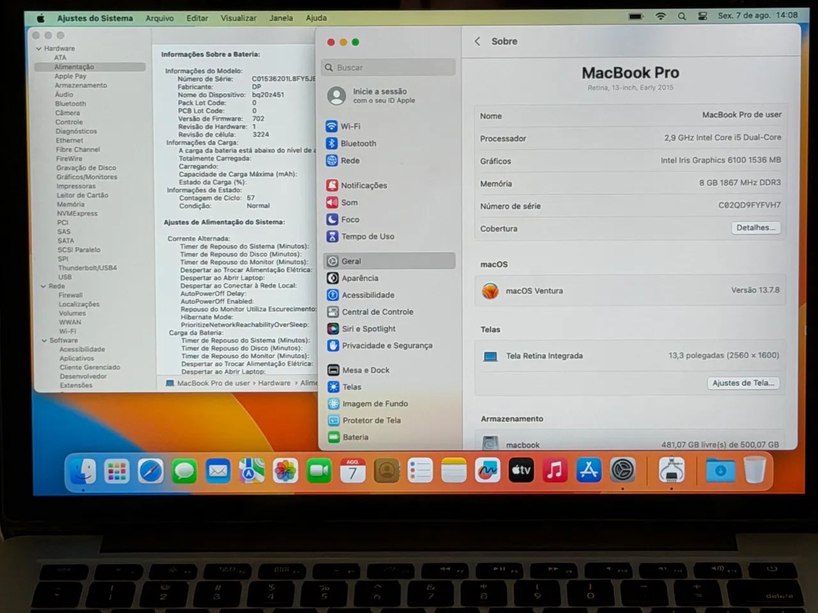
Task: Open Messages from the Dock
Action: click(x=184, y=471)
